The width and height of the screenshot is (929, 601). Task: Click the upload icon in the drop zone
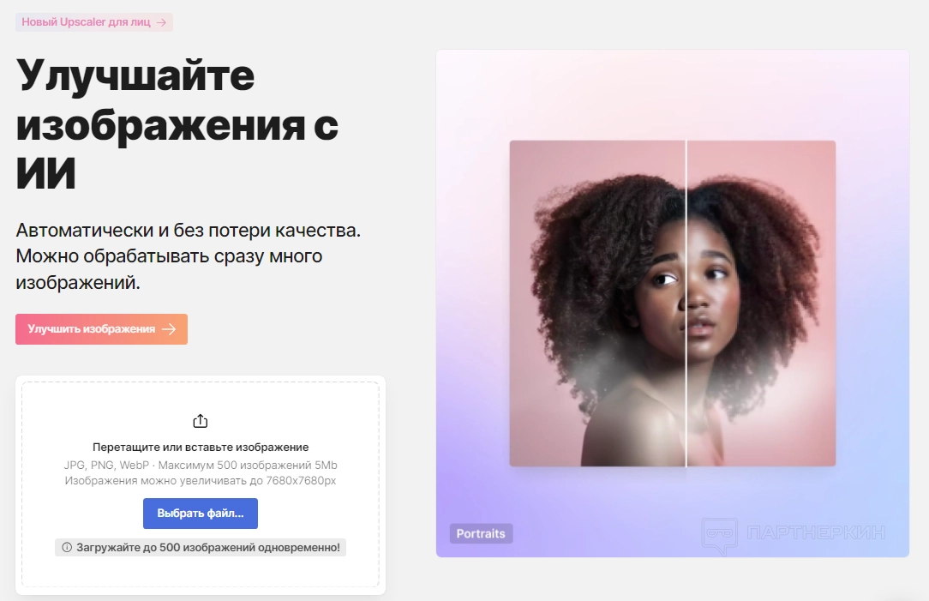(201, 421)
